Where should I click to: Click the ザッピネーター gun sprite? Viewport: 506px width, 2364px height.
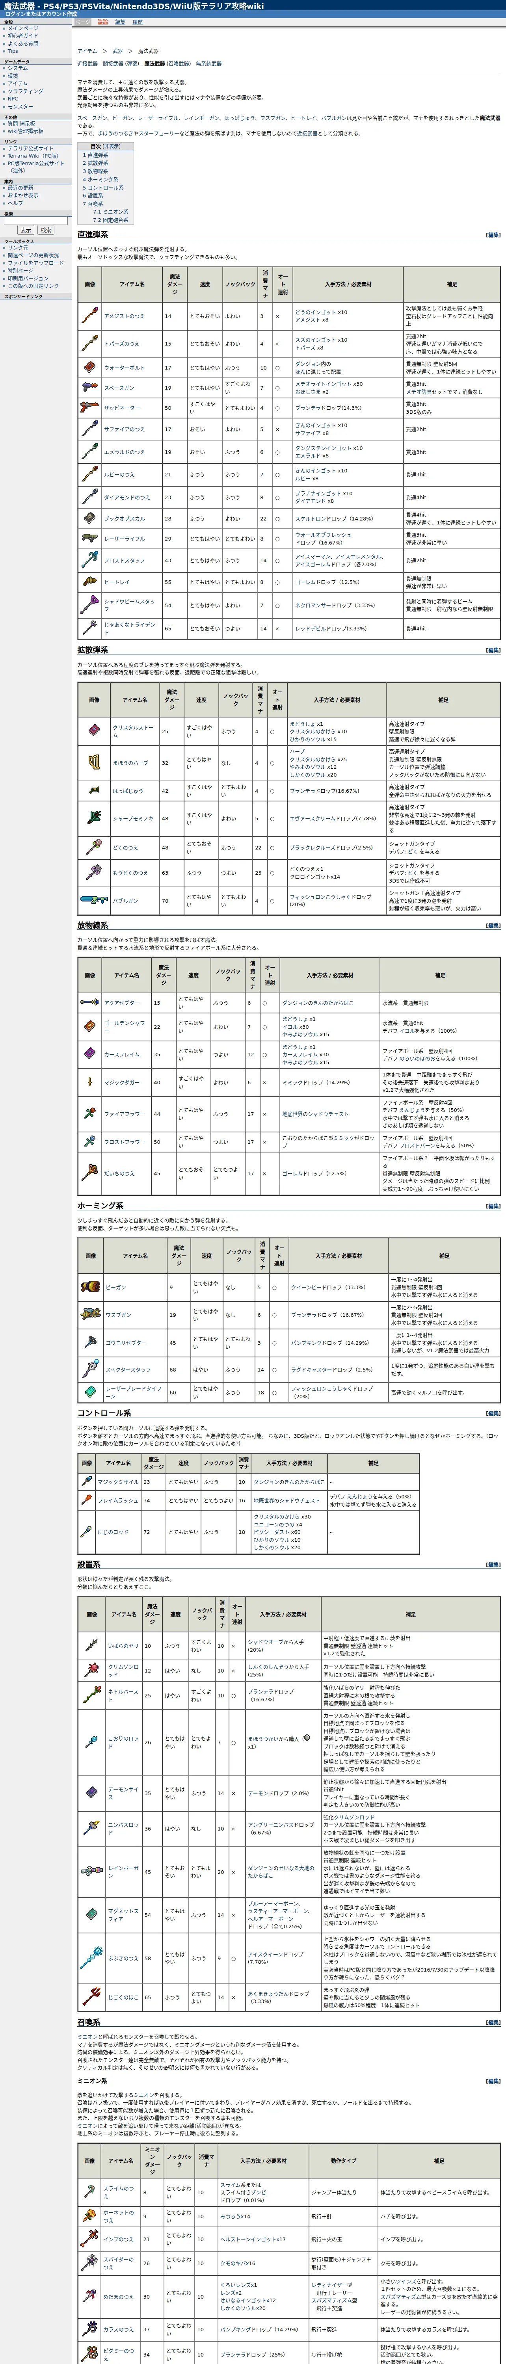pos(89,407)
